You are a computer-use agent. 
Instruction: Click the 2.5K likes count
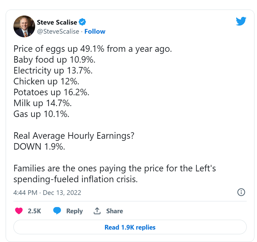click(x=34, y=211)
